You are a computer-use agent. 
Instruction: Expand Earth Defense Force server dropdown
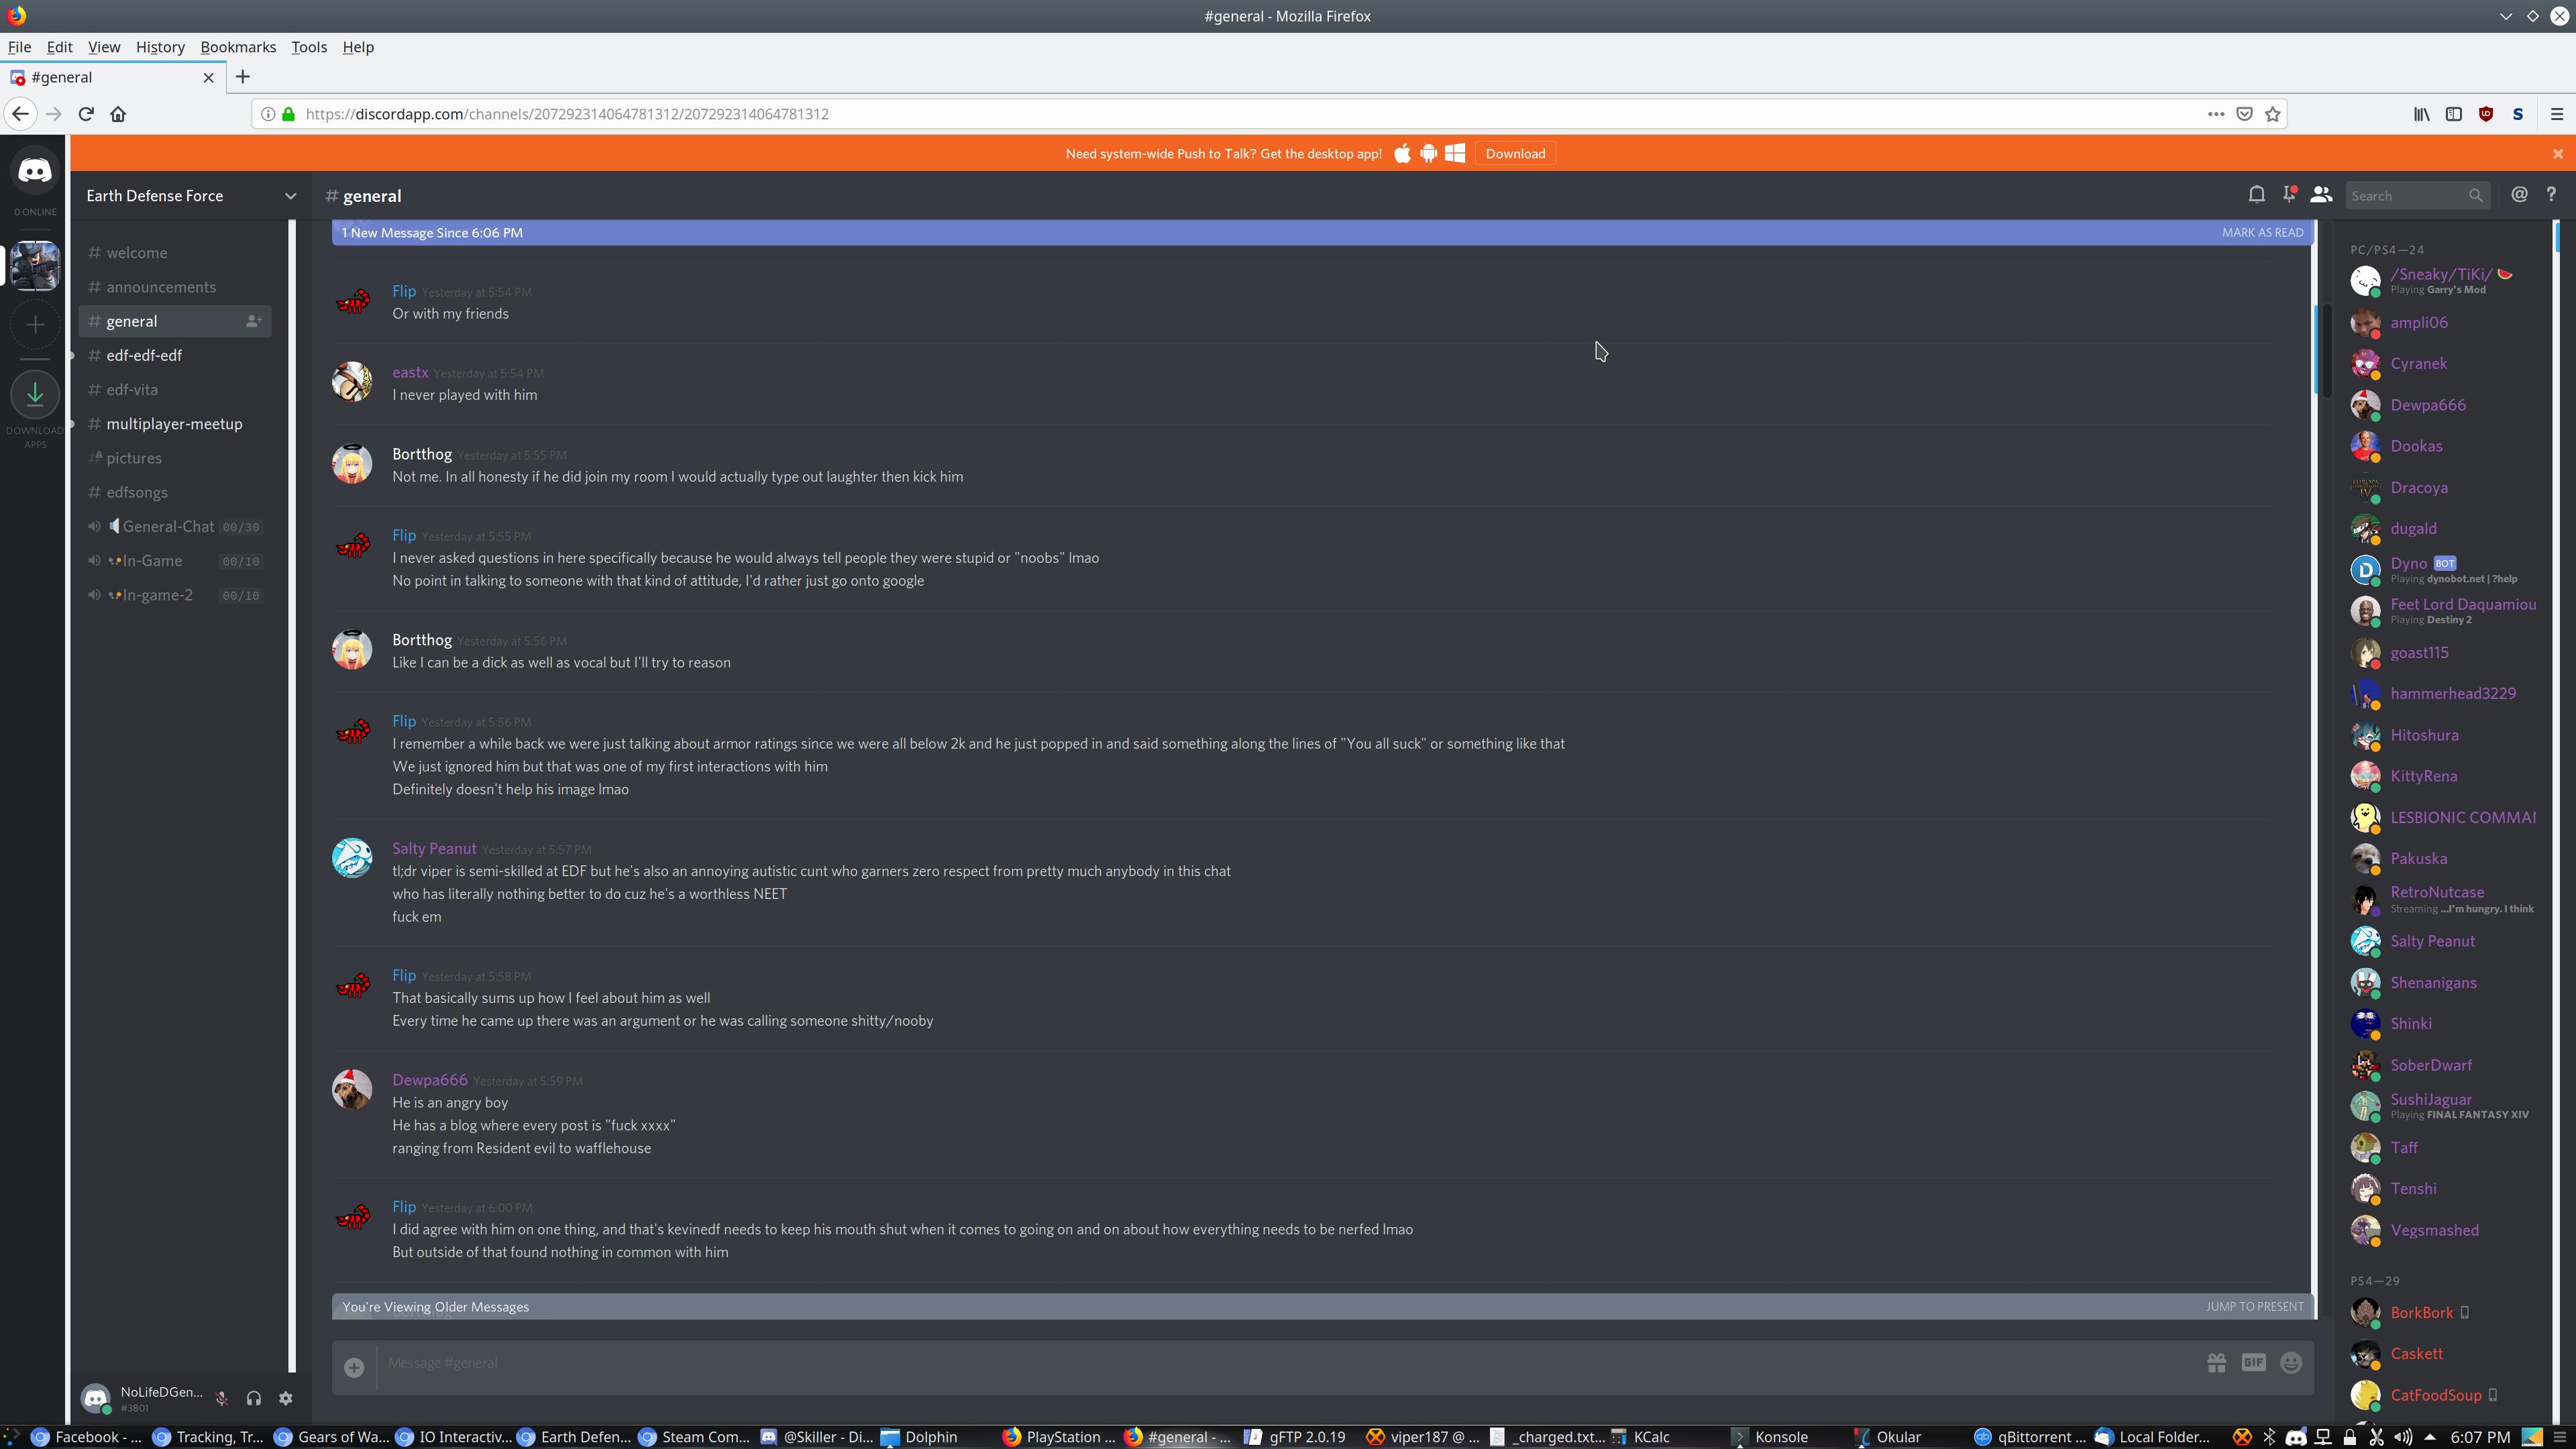[x=290, y=196]
